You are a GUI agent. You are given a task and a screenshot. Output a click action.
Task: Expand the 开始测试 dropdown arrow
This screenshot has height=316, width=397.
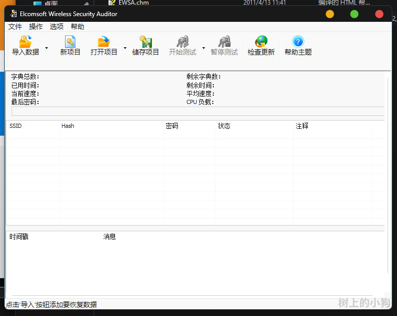pyautogui.click(x=203, y=48)
